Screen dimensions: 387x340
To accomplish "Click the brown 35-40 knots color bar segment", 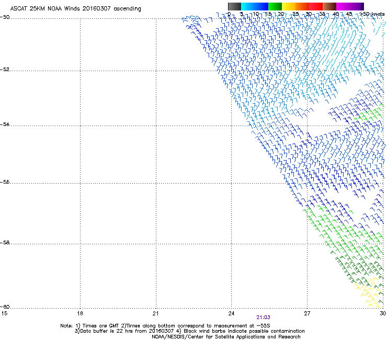I will [329, 6].
